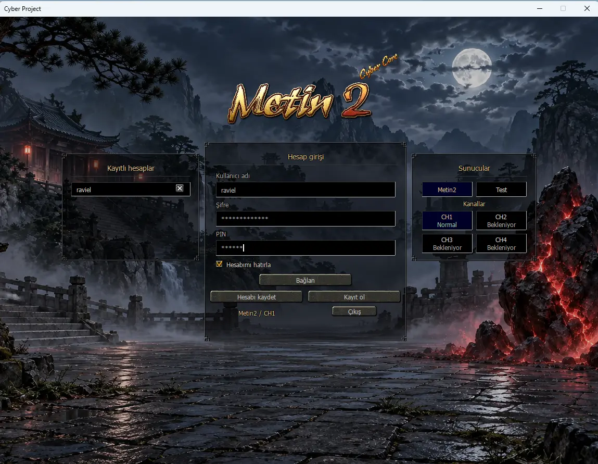Close the Cyber Project window
598x464 pixels.
pyautogui.click(x=587, y=8)
